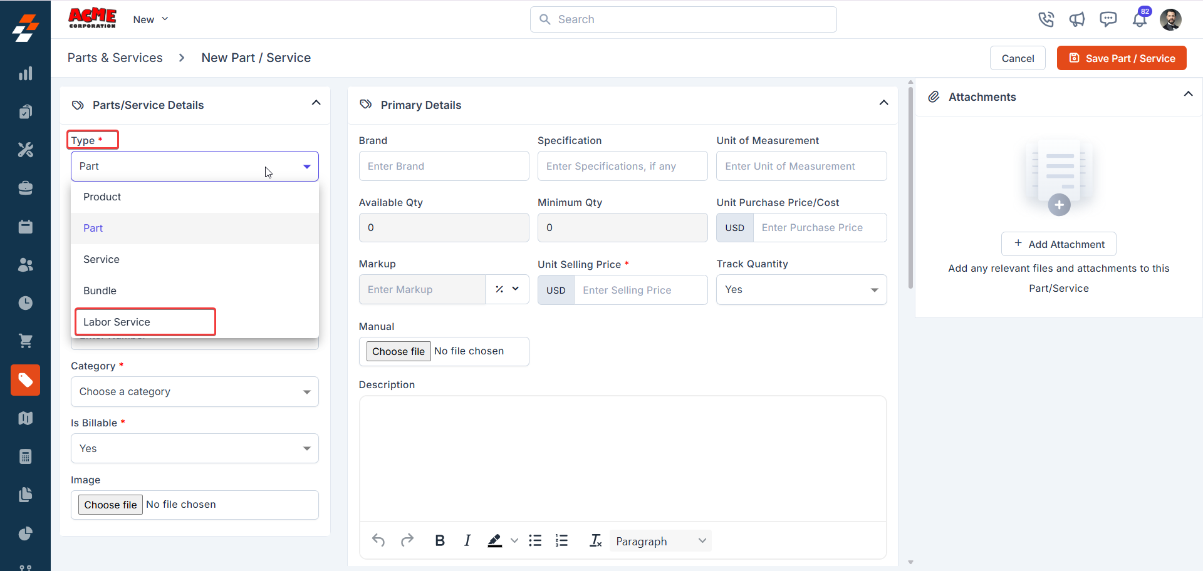
Task: Toggle italic formatting in description editor
Action: click(x=467, y=540)
